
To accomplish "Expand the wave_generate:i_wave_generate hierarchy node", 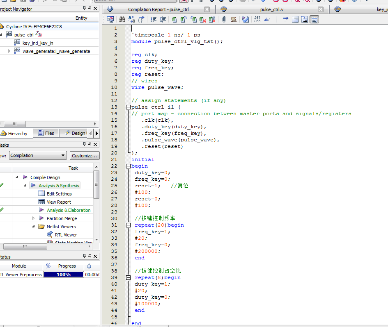I will (x=9, y=51).
